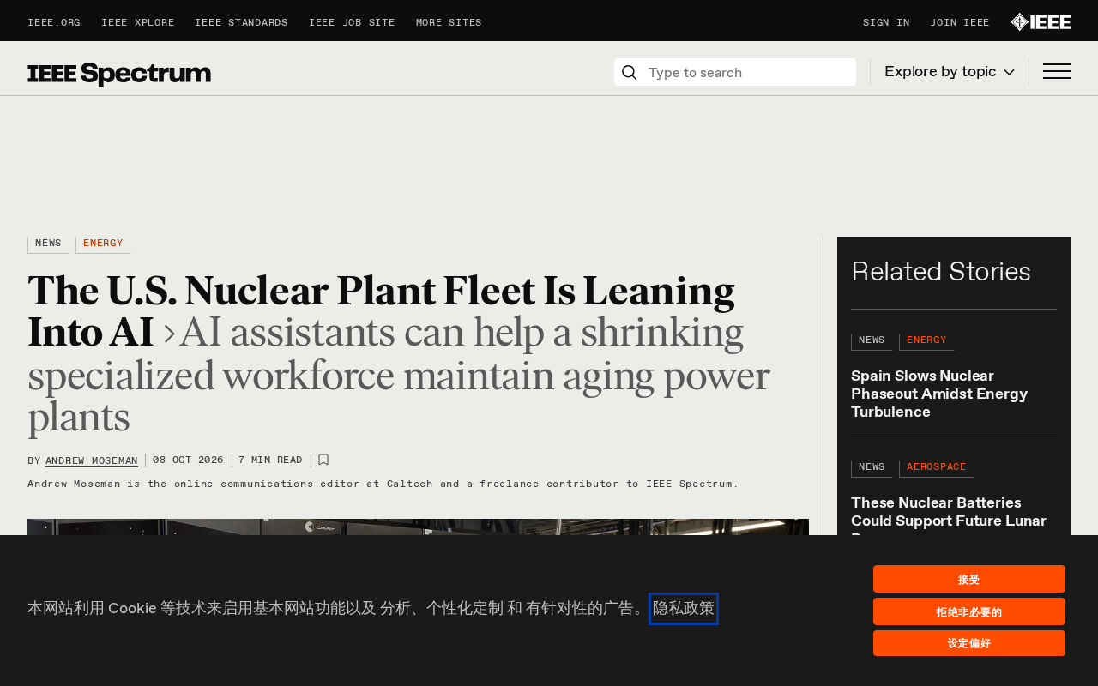
Task: Click the Related Stories heading
Action: [941, 272]
